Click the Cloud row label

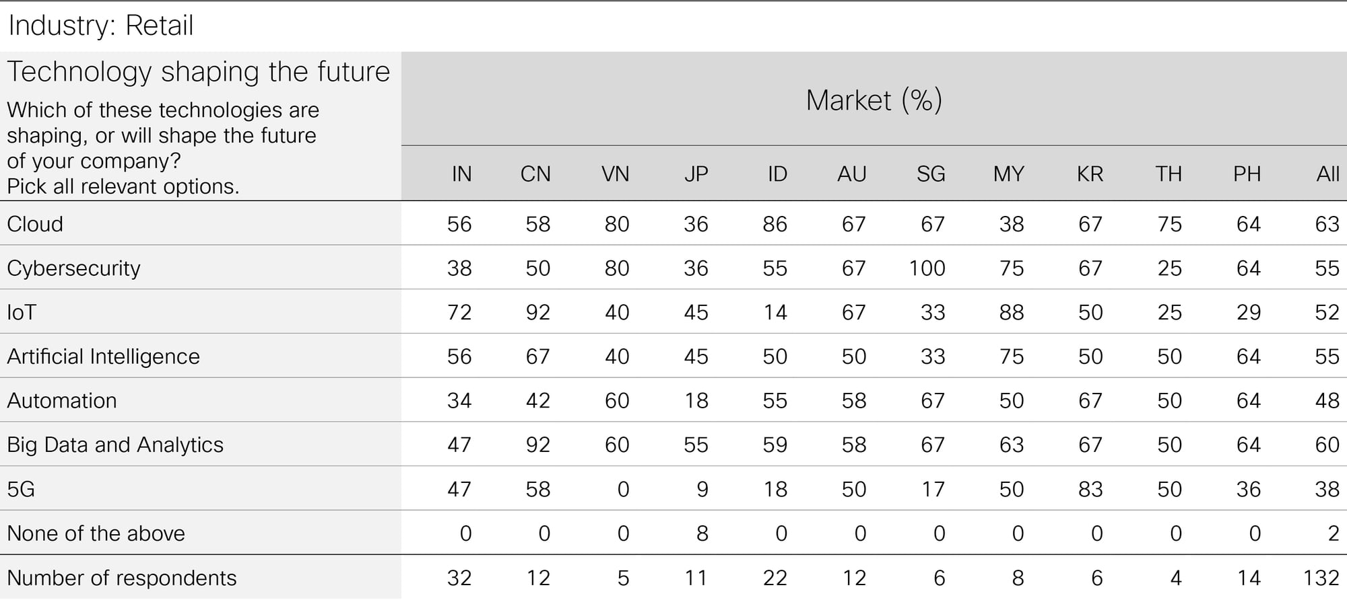coord(35,224)
